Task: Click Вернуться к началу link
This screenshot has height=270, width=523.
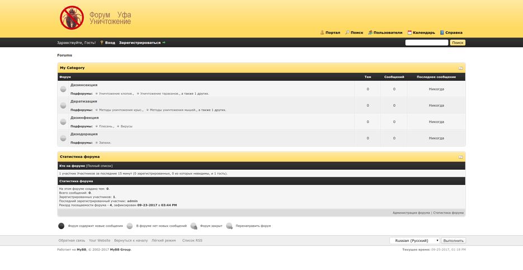Action: [x=131, y=241]
